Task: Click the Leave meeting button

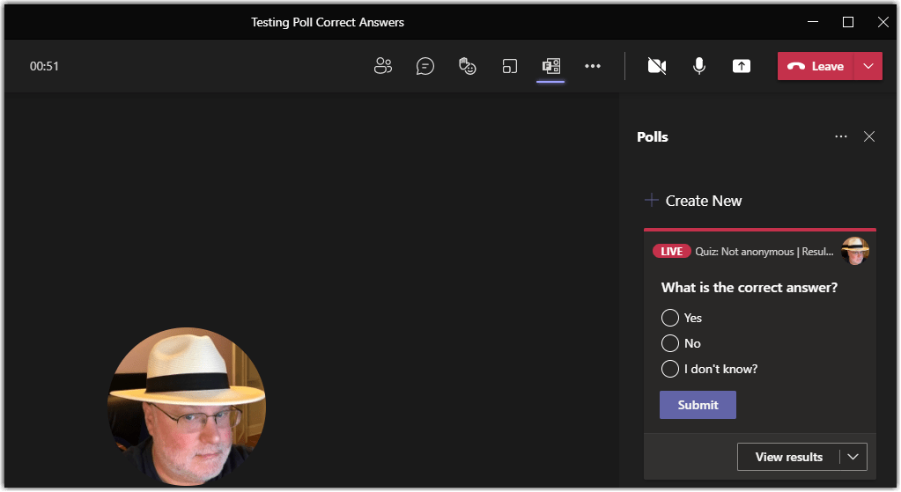Action: (x=816, y=66)
